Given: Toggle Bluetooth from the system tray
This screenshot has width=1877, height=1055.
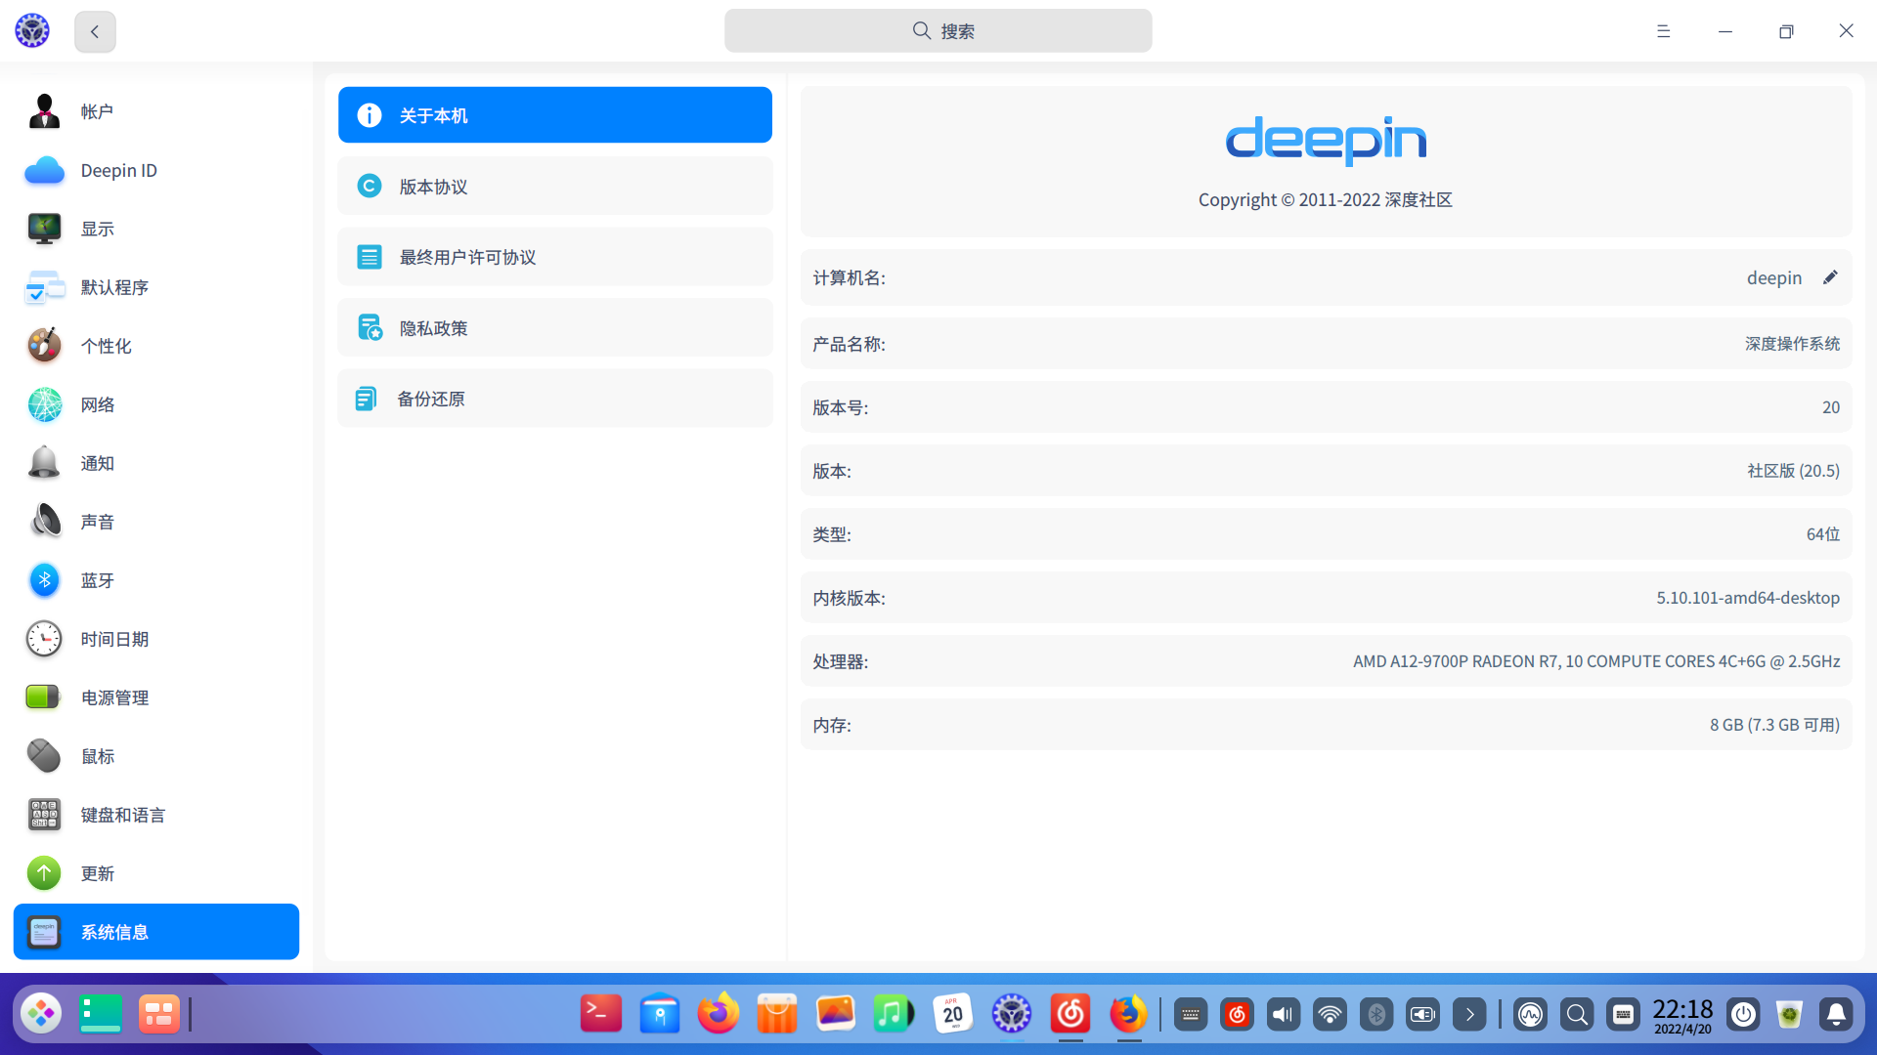Looking at the screenshot, I should click(x=1376, y=1014).
